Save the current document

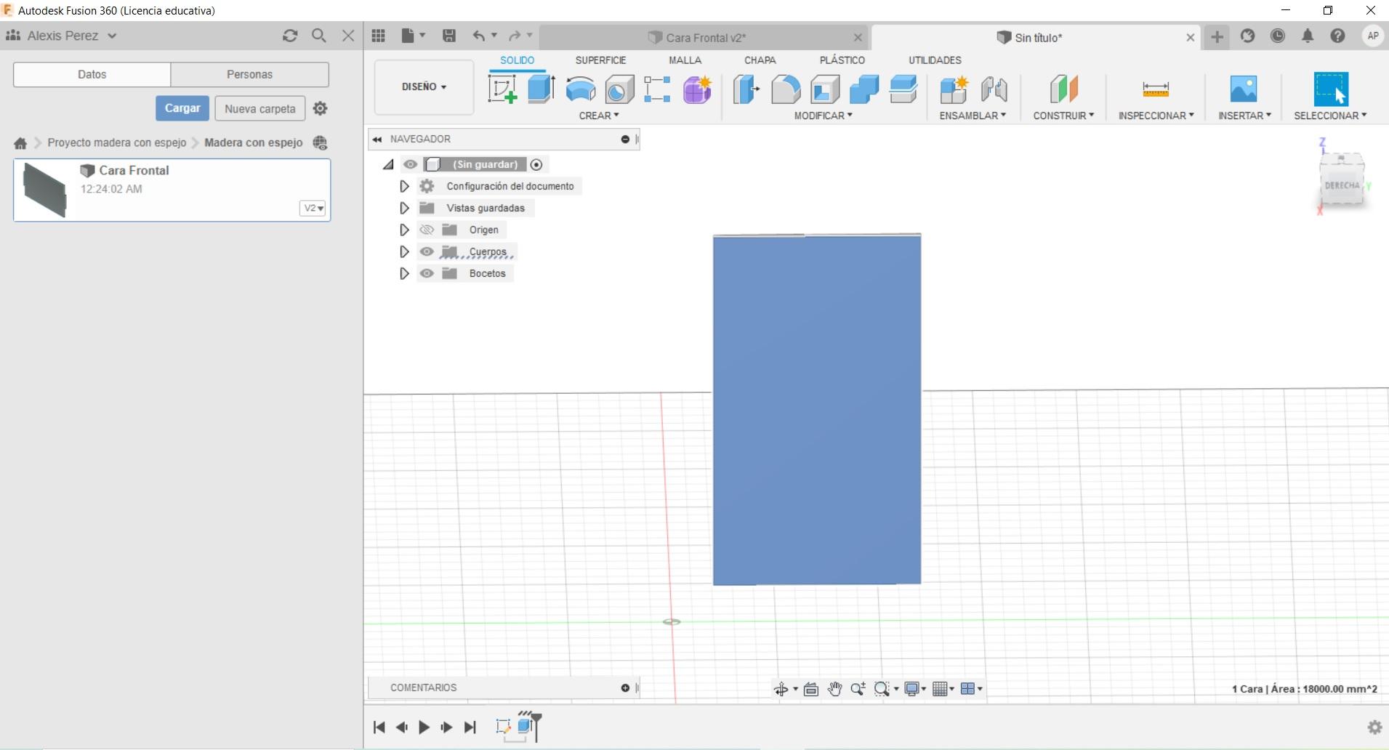click(449, 36)
